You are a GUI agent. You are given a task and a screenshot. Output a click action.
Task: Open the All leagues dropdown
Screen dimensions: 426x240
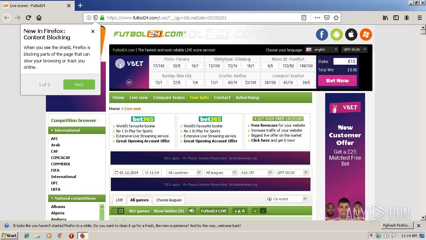pos(221,173)
